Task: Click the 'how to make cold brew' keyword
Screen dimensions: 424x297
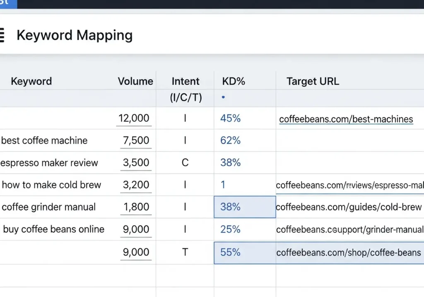Action: 51,185
